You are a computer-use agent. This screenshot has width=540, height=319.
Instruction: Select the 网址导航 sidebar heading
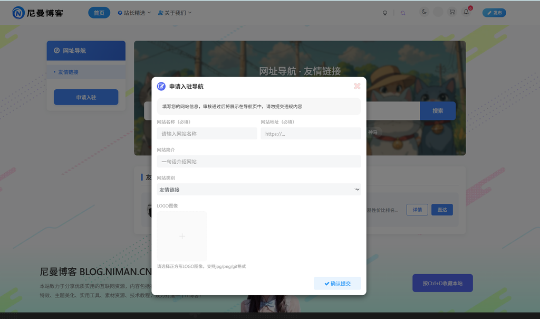tap(86, 51)
